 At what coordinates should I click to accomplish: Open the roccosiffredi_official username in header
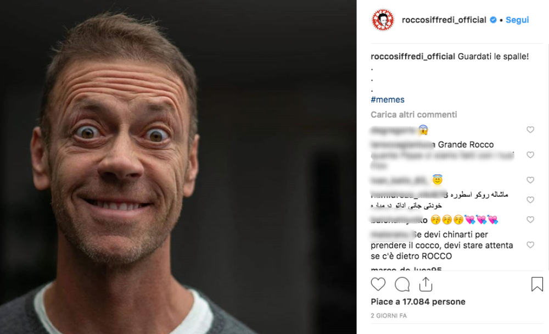click(x=444, y=20)
